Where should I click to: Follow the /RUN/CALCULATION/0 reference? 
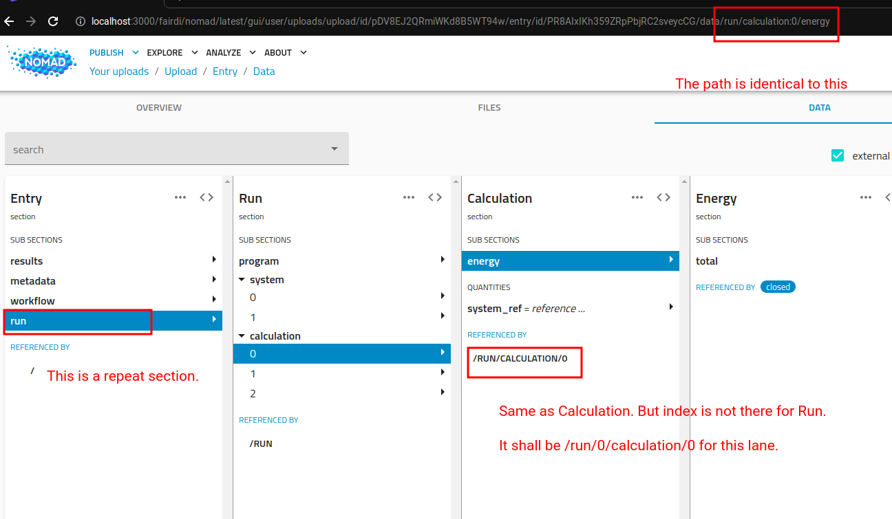point(520,358)
